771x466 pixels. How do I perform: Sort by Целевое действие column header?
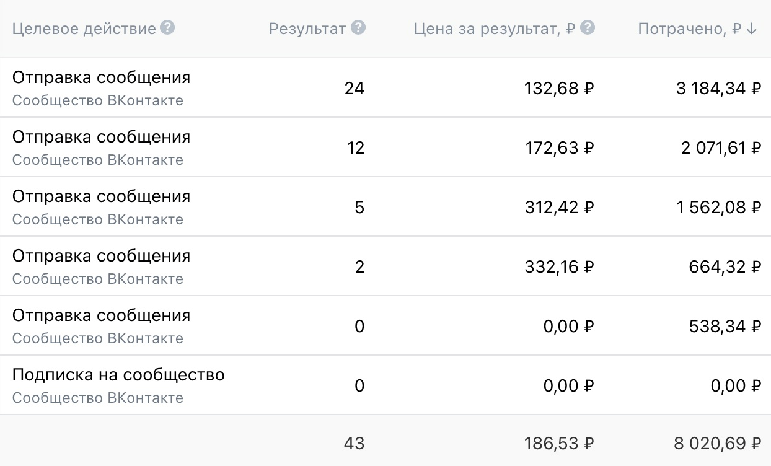tap(84, 29)
